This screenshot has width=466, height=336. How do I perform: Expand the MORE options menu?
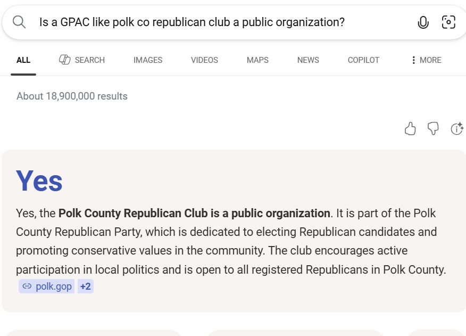coord(426,60)
